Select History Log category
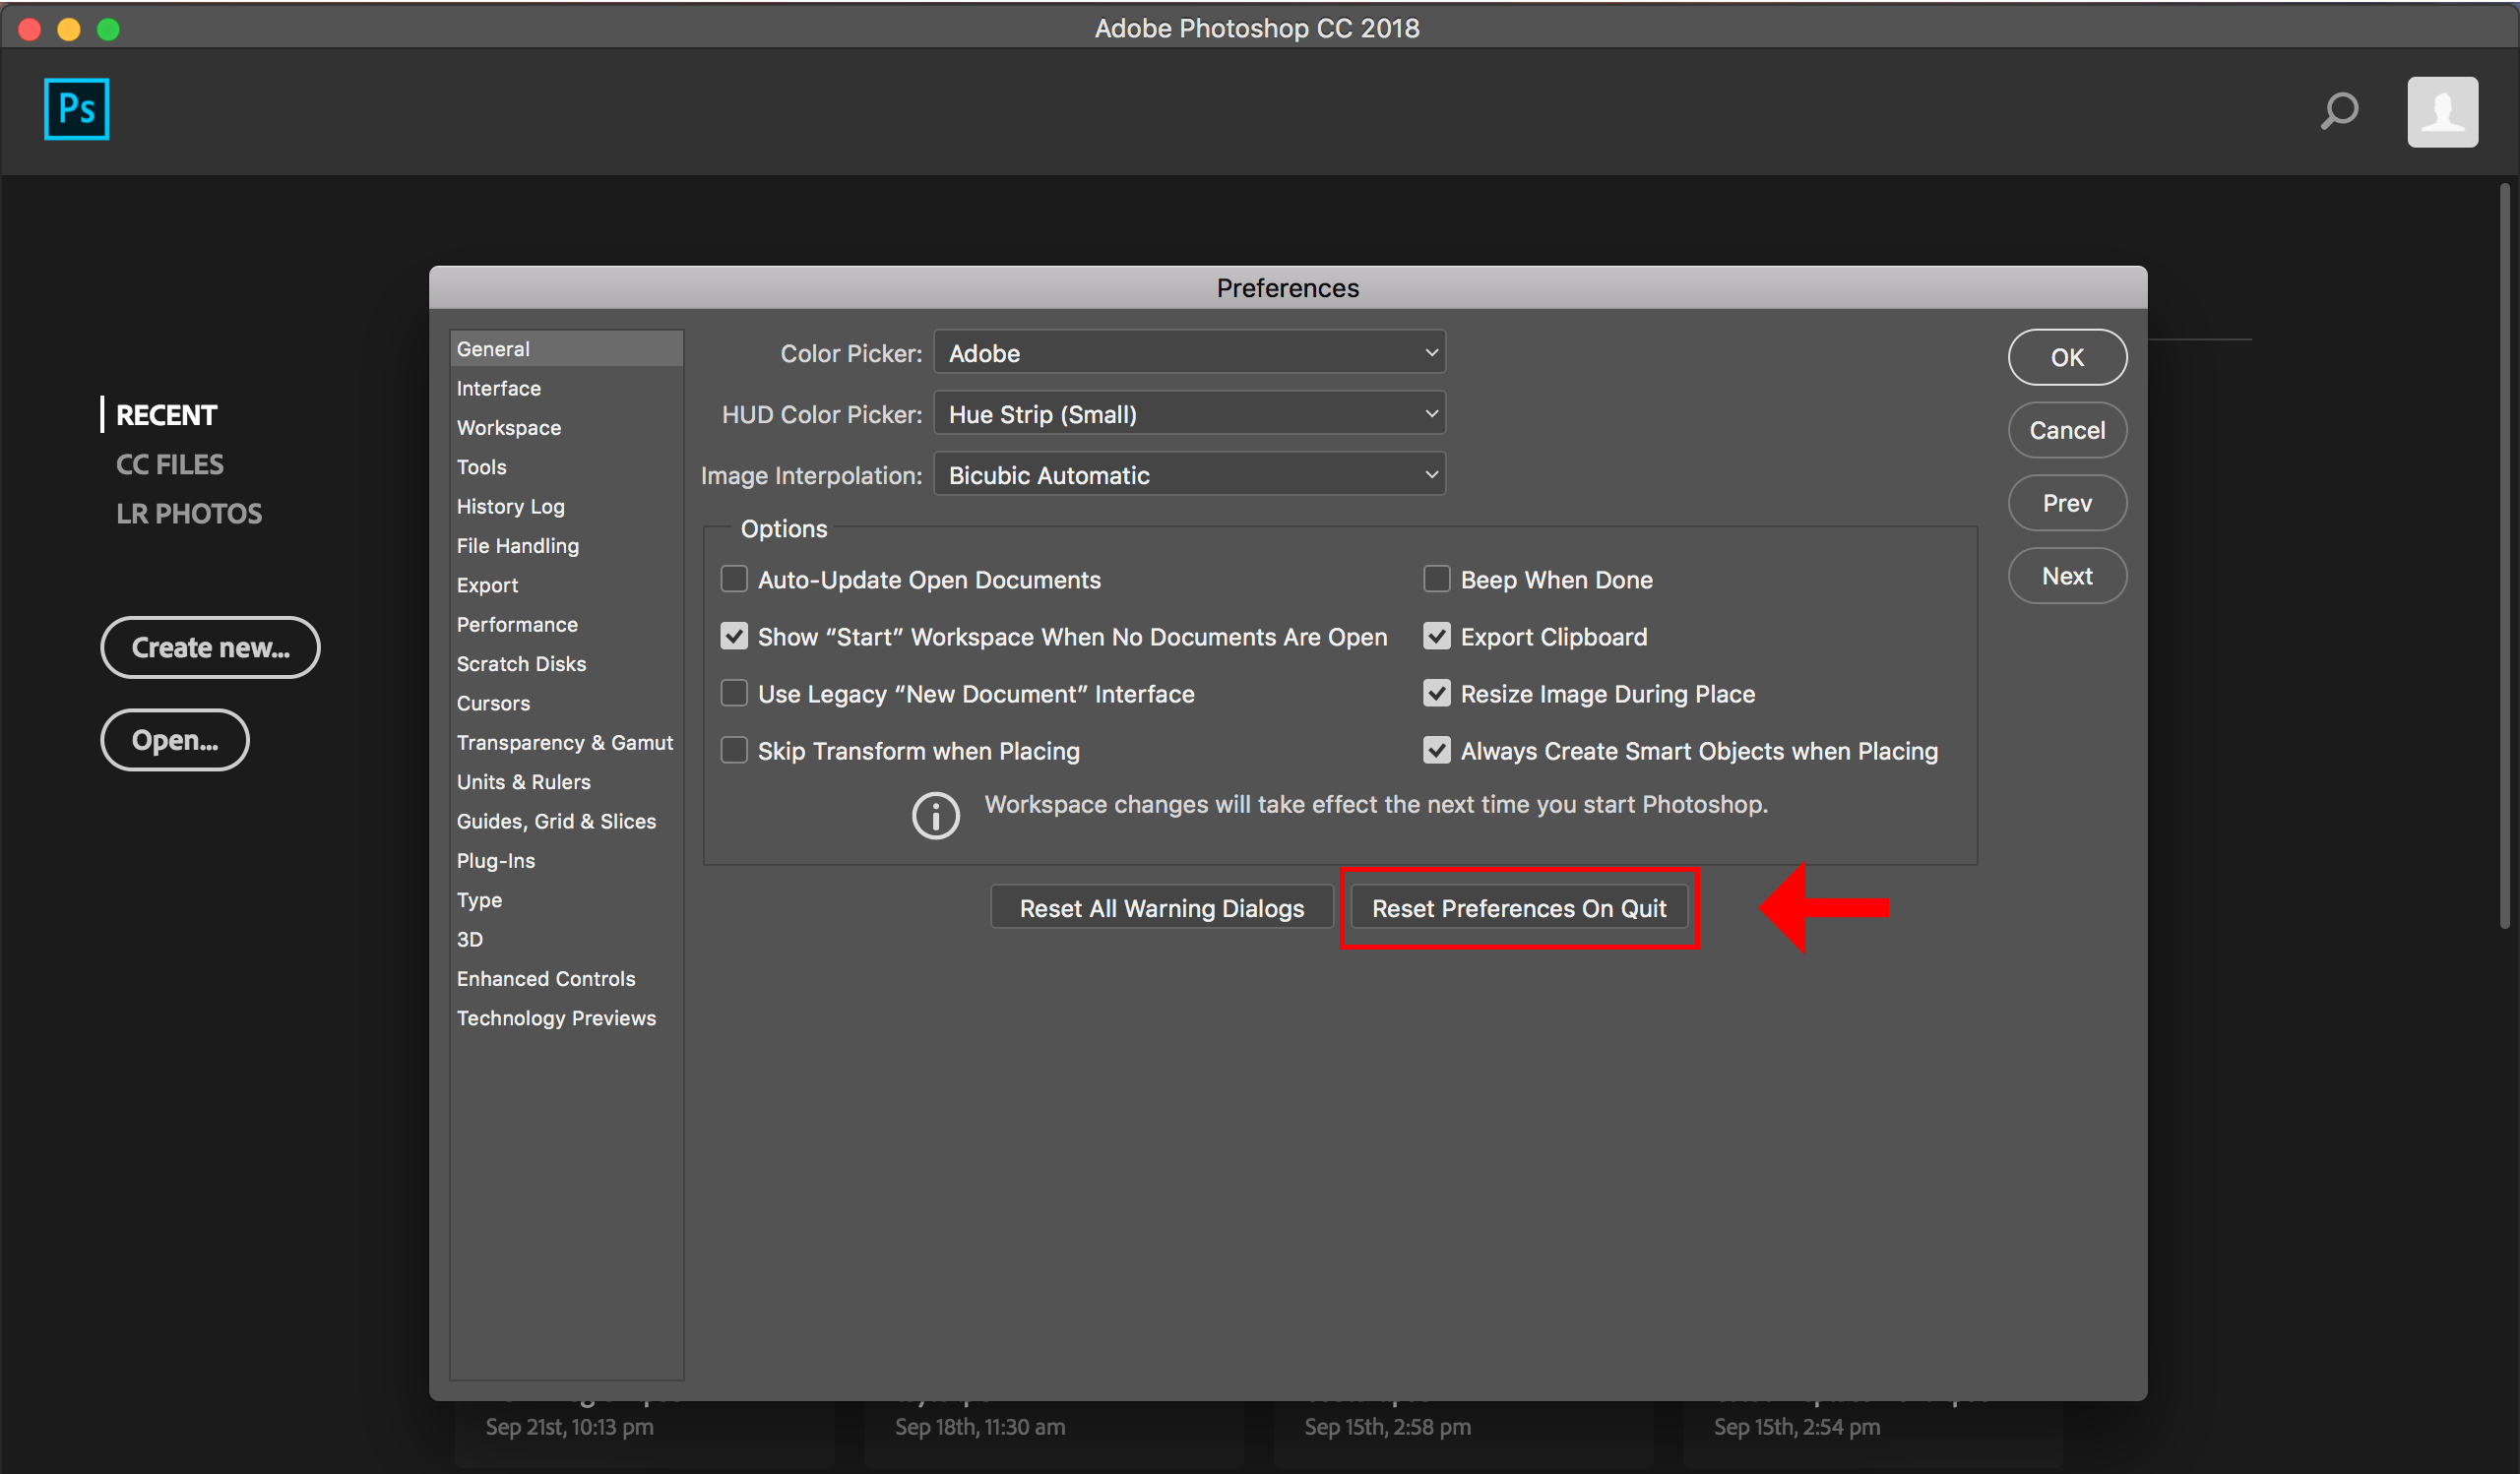The width and height of the screenshot is (2520, 1474). (x=566, y=507)
